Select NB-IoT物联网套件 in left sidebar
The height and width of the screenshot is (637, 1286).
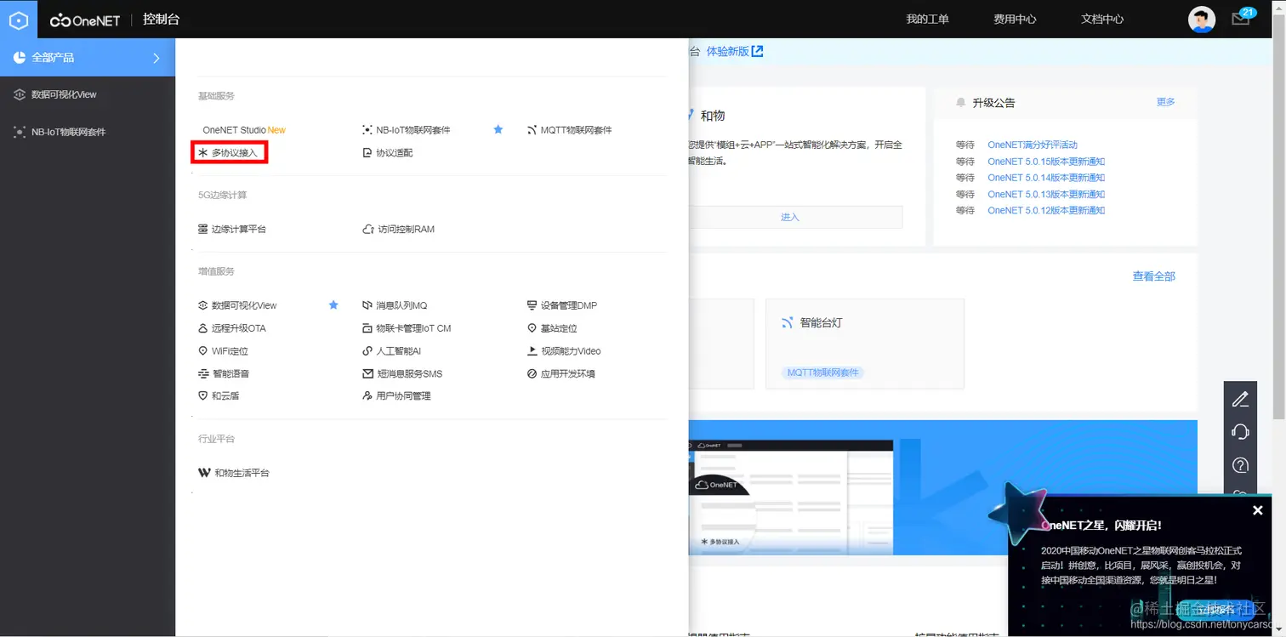pos(69,133)
